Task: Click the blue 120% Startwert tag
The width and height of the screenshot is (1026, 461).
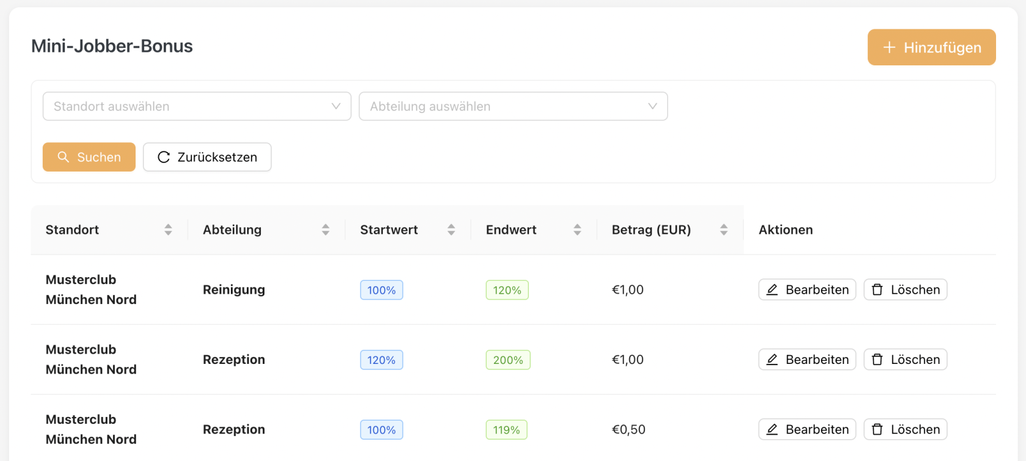Action: (381, 360)
